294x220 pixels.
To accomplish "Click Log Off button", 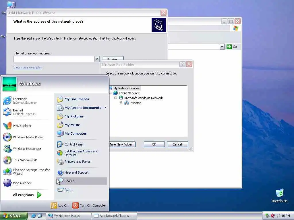I will pyautogui.click(x=60, y=205).
